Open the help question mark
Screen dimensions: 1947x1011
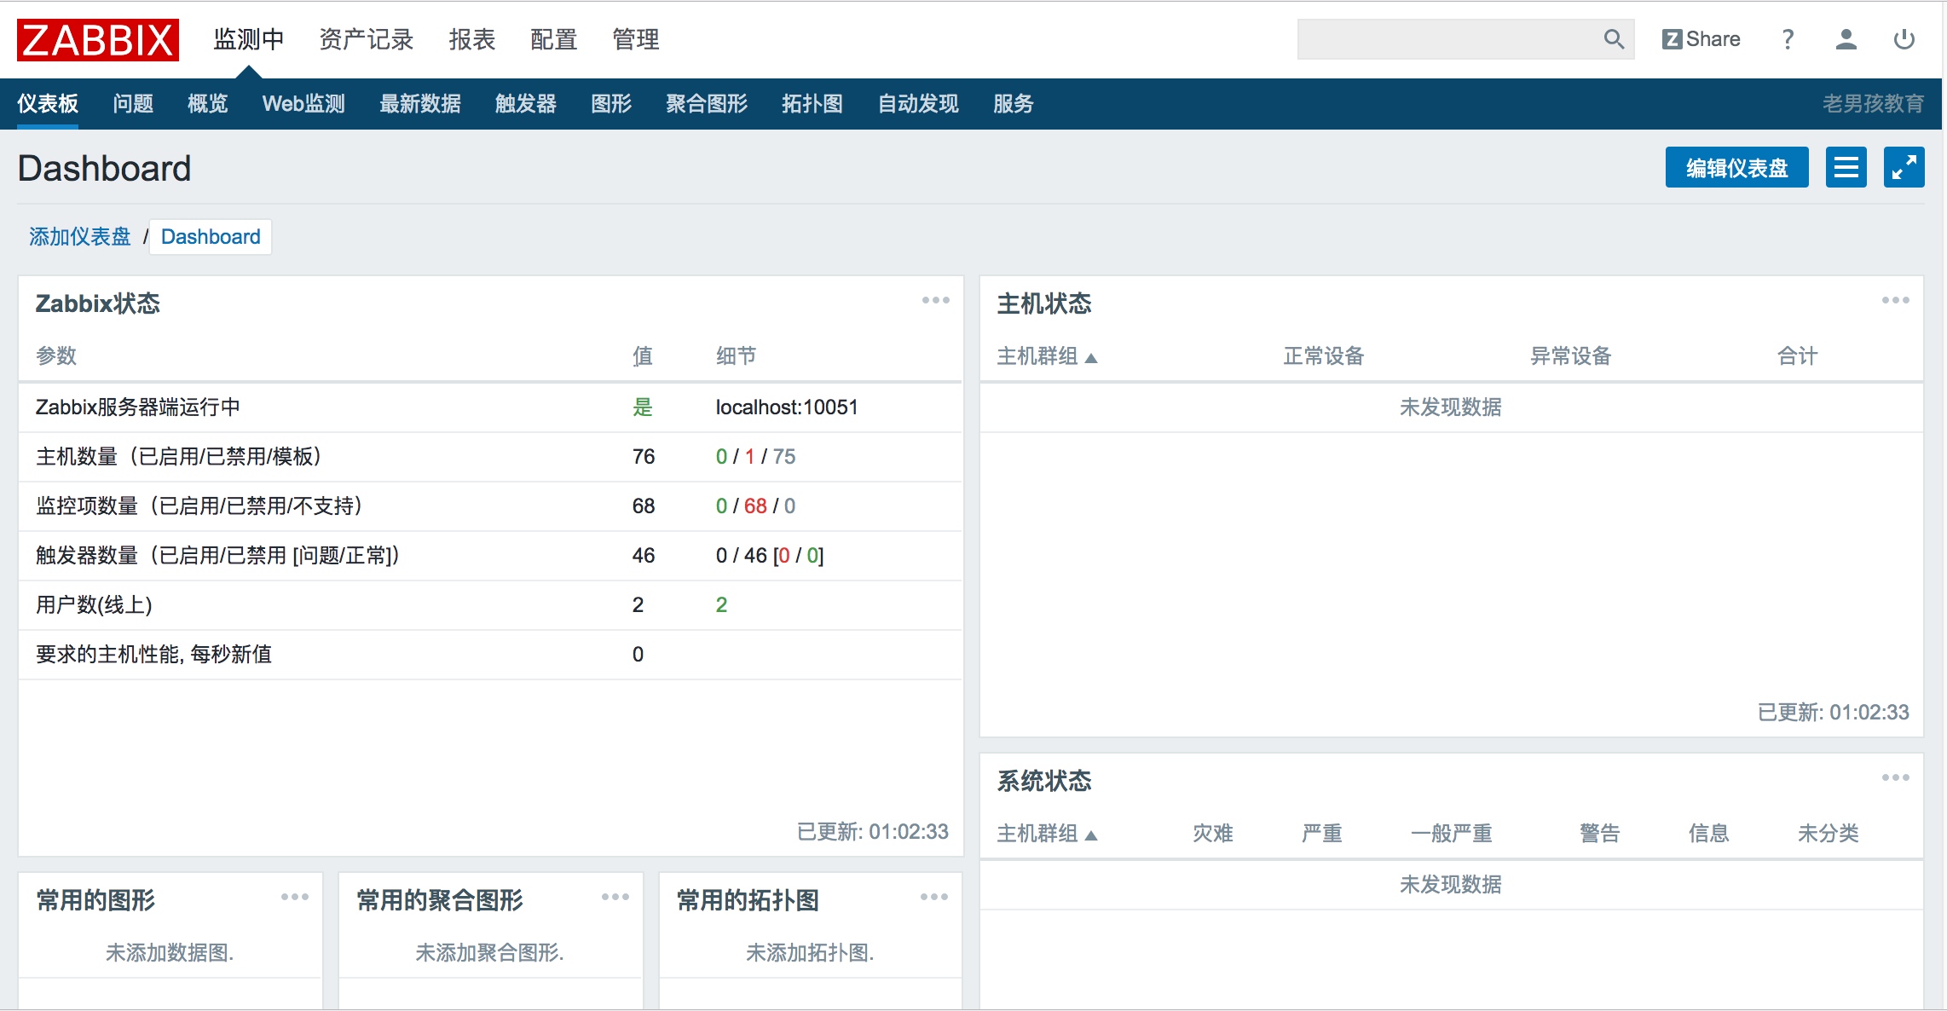click(1788, 39)
